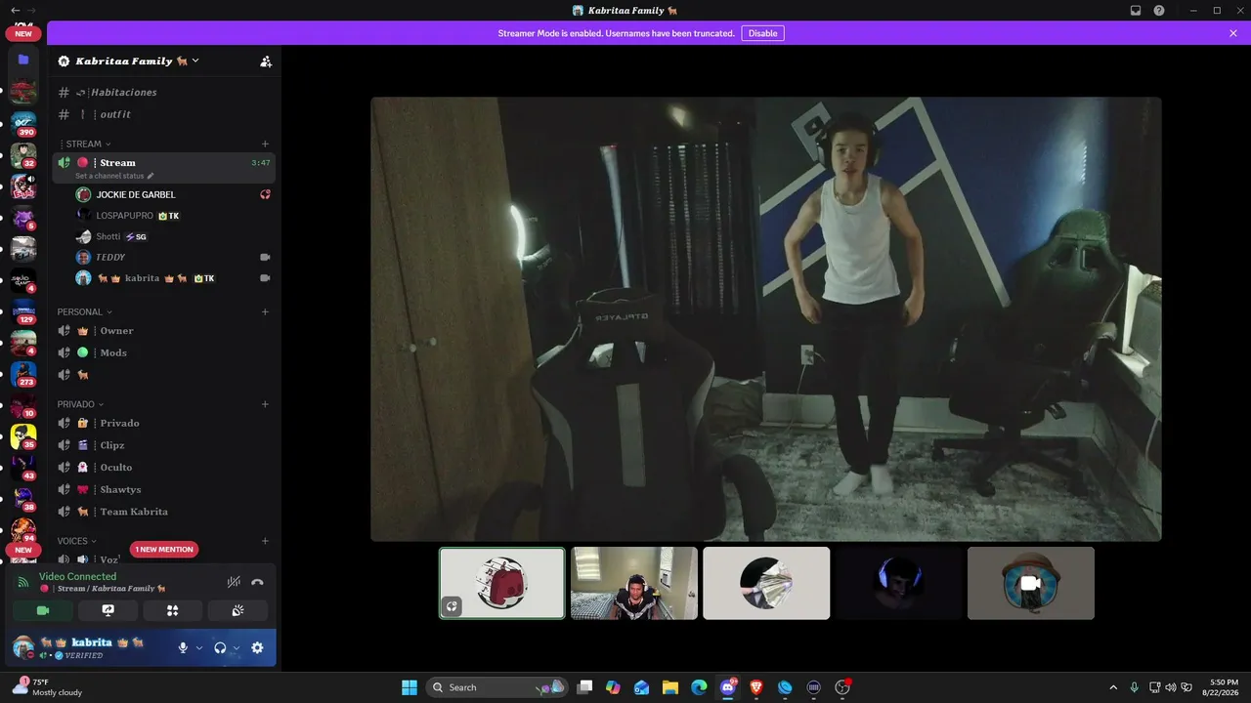Screen dimensions: 1251x703
Task: Collapse the PERSONAL category
Action: (x=84, y=311)
